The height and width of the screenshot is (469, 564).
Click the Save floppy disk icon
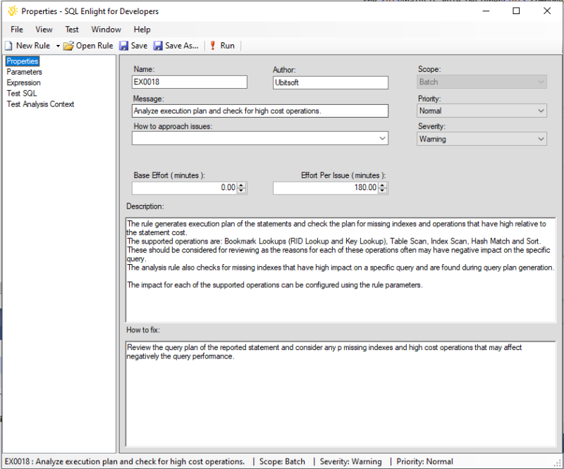point(124,46)
